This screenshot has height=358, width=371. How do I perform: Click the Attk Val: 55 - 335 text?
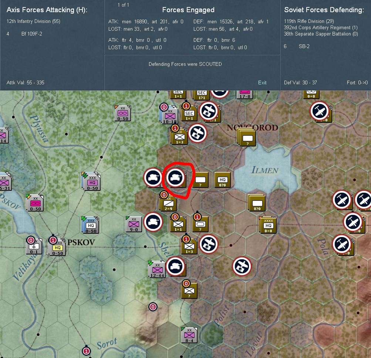click(25, 82)
